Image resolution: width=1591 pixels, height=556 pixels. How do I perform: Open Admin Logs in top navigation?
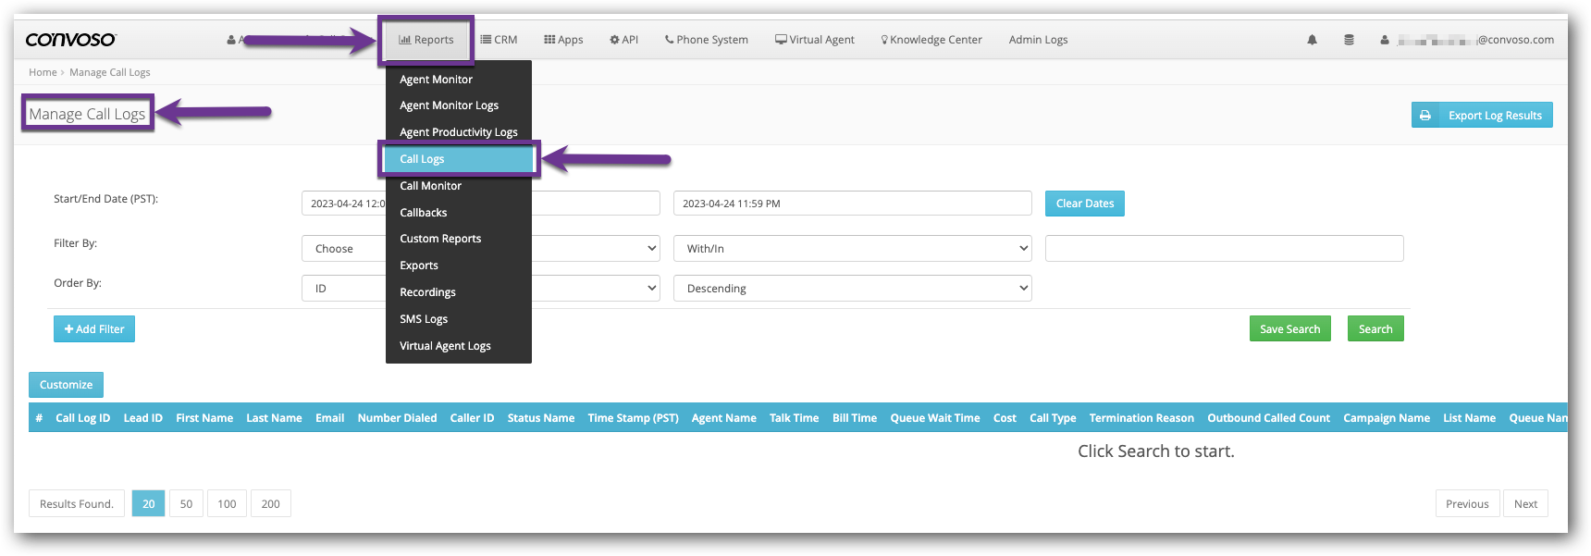pyautogui.click(x=1038, y=40)
